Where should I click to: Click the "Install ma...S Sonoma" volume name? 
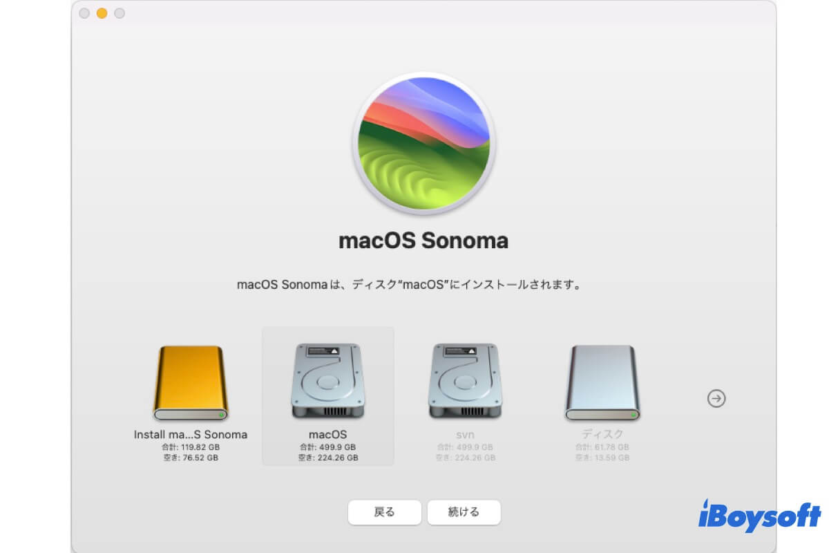point(190,435)
